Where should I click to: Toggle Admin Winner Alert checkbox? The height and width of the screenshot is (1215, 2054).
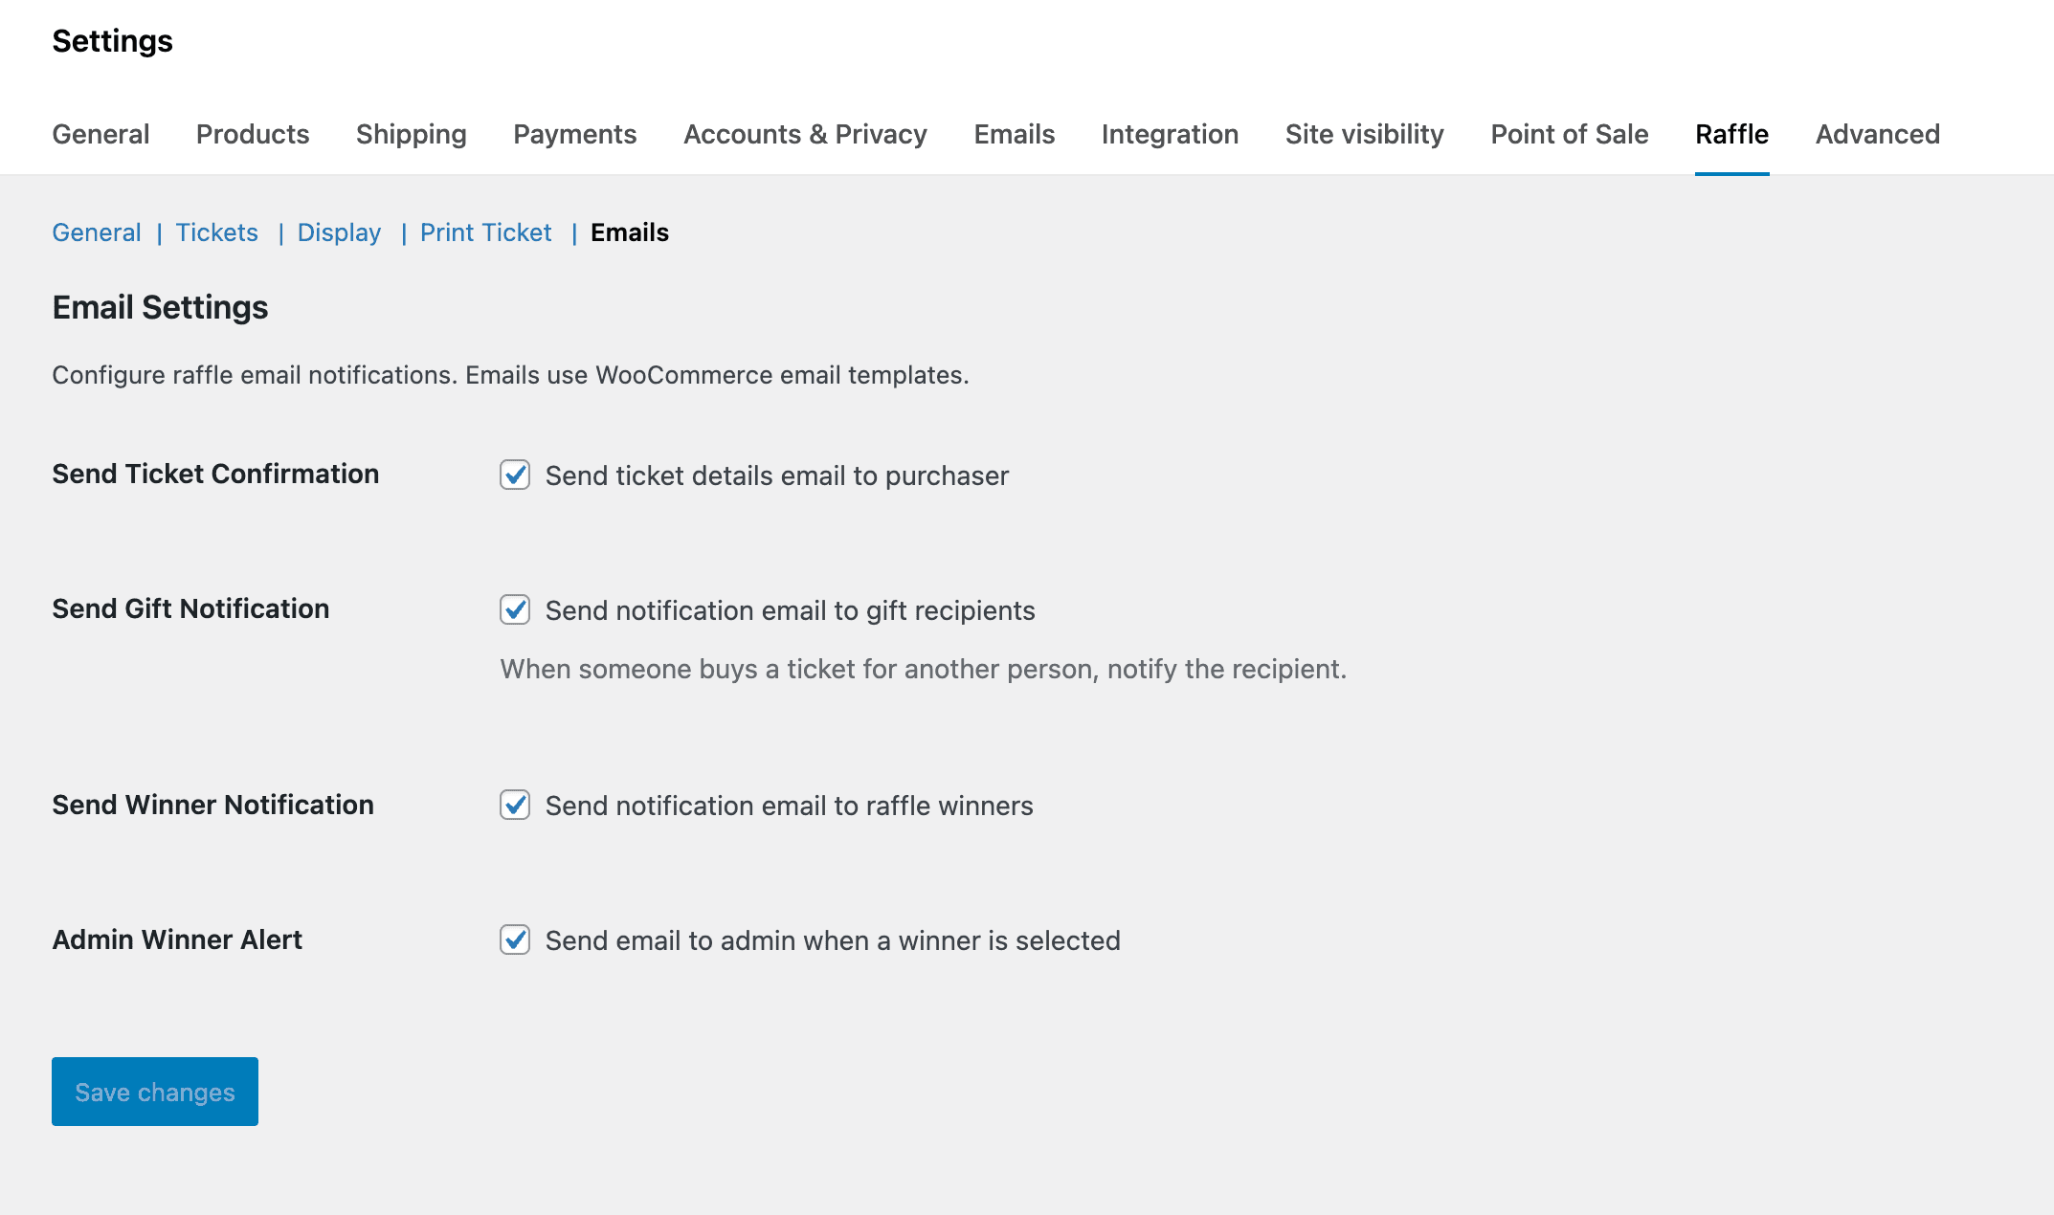515,939
